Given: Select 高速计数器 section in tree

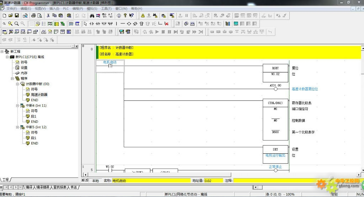Looking at the screenshot, I should click(39, 94).
